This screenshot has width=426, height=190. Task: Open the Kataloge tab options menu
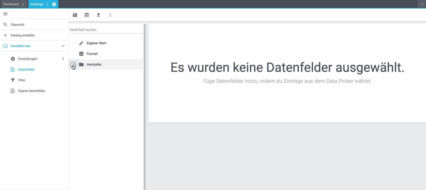[48, 4]
